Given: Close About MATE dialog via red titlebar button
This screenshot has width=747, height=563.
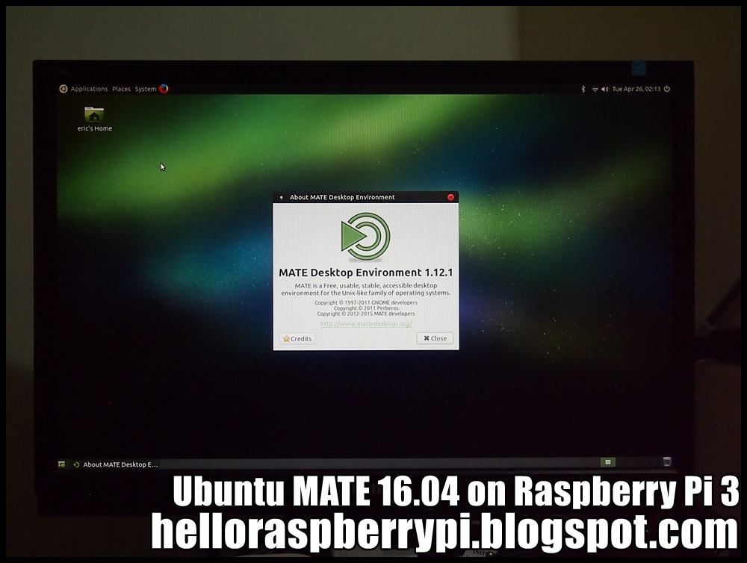Looking at the screenshot, I should (x=450, y=197).
